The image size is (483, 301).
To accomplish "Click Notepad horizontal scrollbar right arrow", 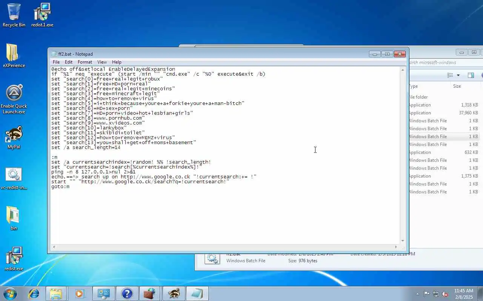I will (396, 247).
